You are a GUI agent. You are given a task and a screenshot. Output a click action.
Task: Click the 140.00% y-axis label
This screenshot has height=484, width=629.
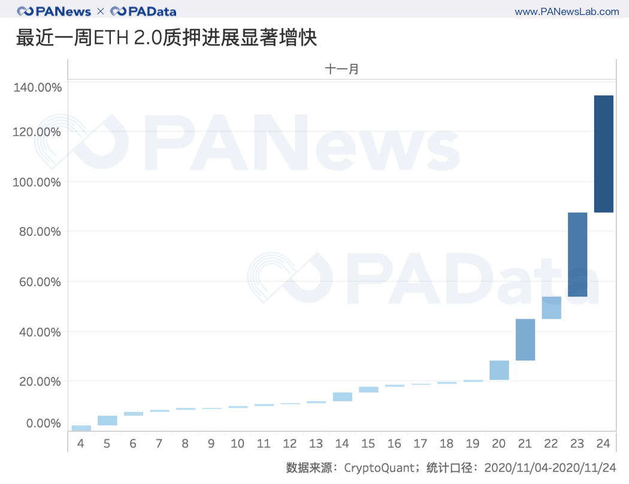pyautogui.click(x=37, y=87)
